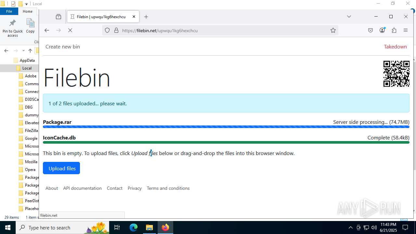Image resolution: width=416 pixels, height=234 pixels.
Task: Click IconCache.db green progress bar
Action: click(x=226, y=142)
